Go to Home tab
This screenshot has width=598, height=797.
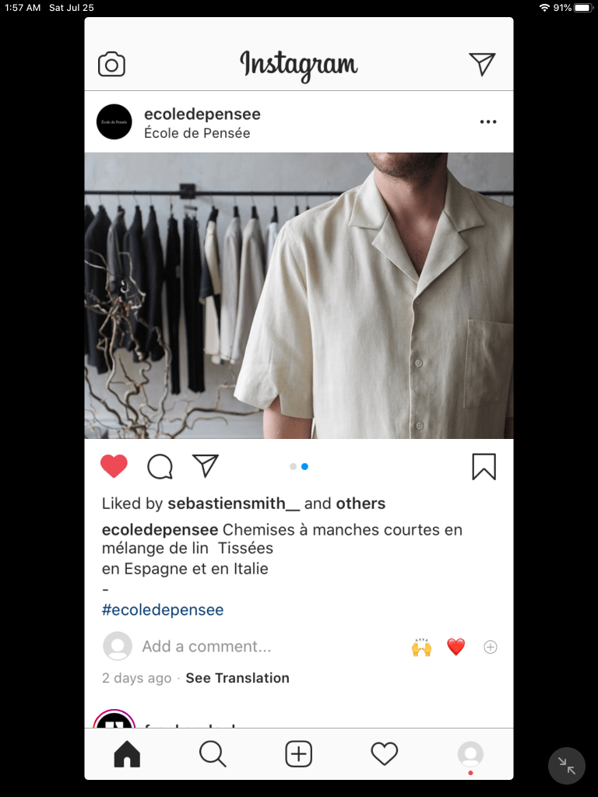(x=127, y=753)
